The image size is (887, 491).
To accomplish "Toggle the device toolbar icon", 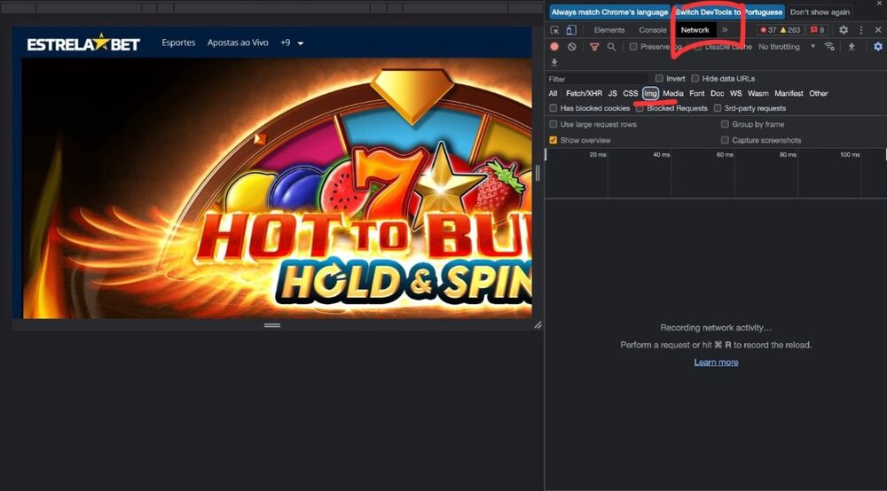I will tap(571, 30).
